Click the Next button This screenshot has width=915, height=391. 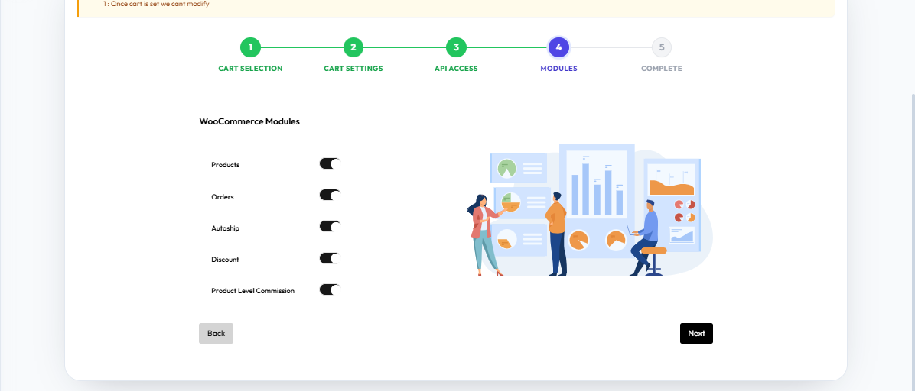696,333
